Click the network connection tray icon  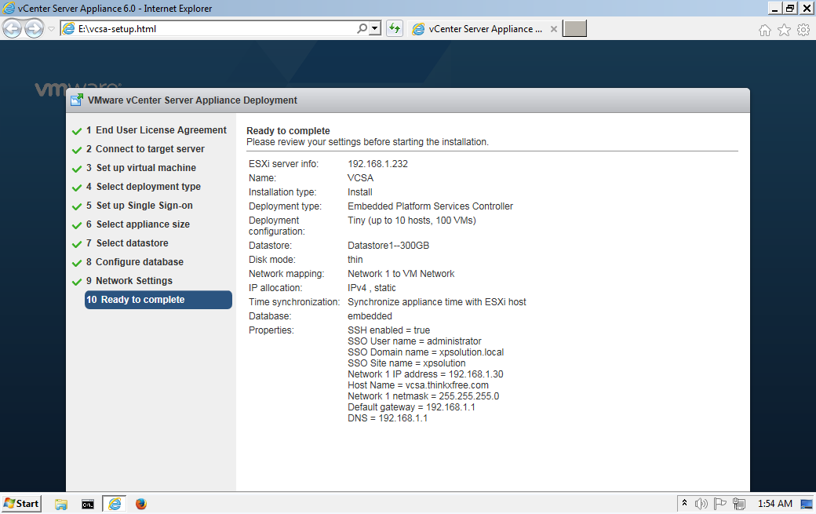point(738,504)
